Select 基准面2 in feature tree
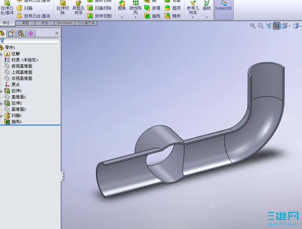Image resolution: width=302 pixels, height=229 pixels. [19, 109]
